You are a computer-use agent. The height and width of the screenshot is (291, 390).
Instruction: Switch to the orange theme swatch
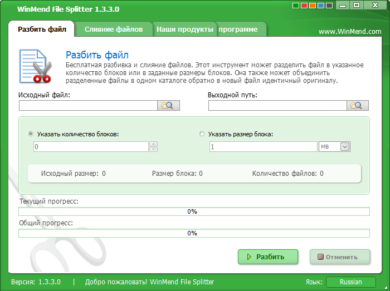[312, 6]
